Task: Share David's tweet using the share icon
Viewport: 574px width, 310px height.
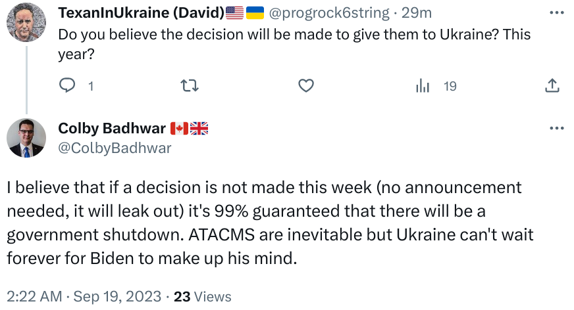Action: 552,85
